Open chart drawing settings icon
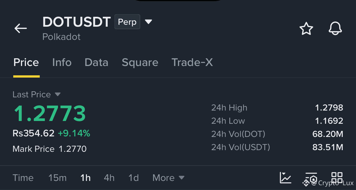This screenshot has width=356, height=190. pos(311,178)
